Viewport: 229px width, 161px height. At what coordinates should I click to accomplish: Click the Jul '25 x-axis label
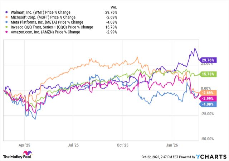73,146
